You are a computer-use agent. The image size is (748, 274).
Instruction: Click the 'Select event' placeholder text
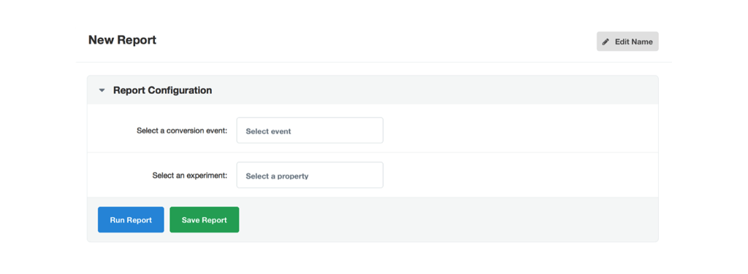click(x=269, y=131)
